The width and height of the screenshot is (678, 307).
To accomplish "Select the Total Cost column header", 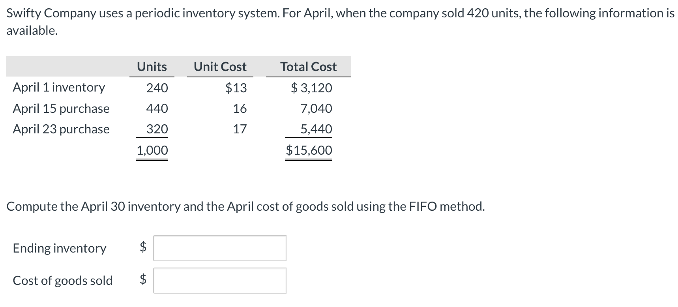I will (308, 67).
